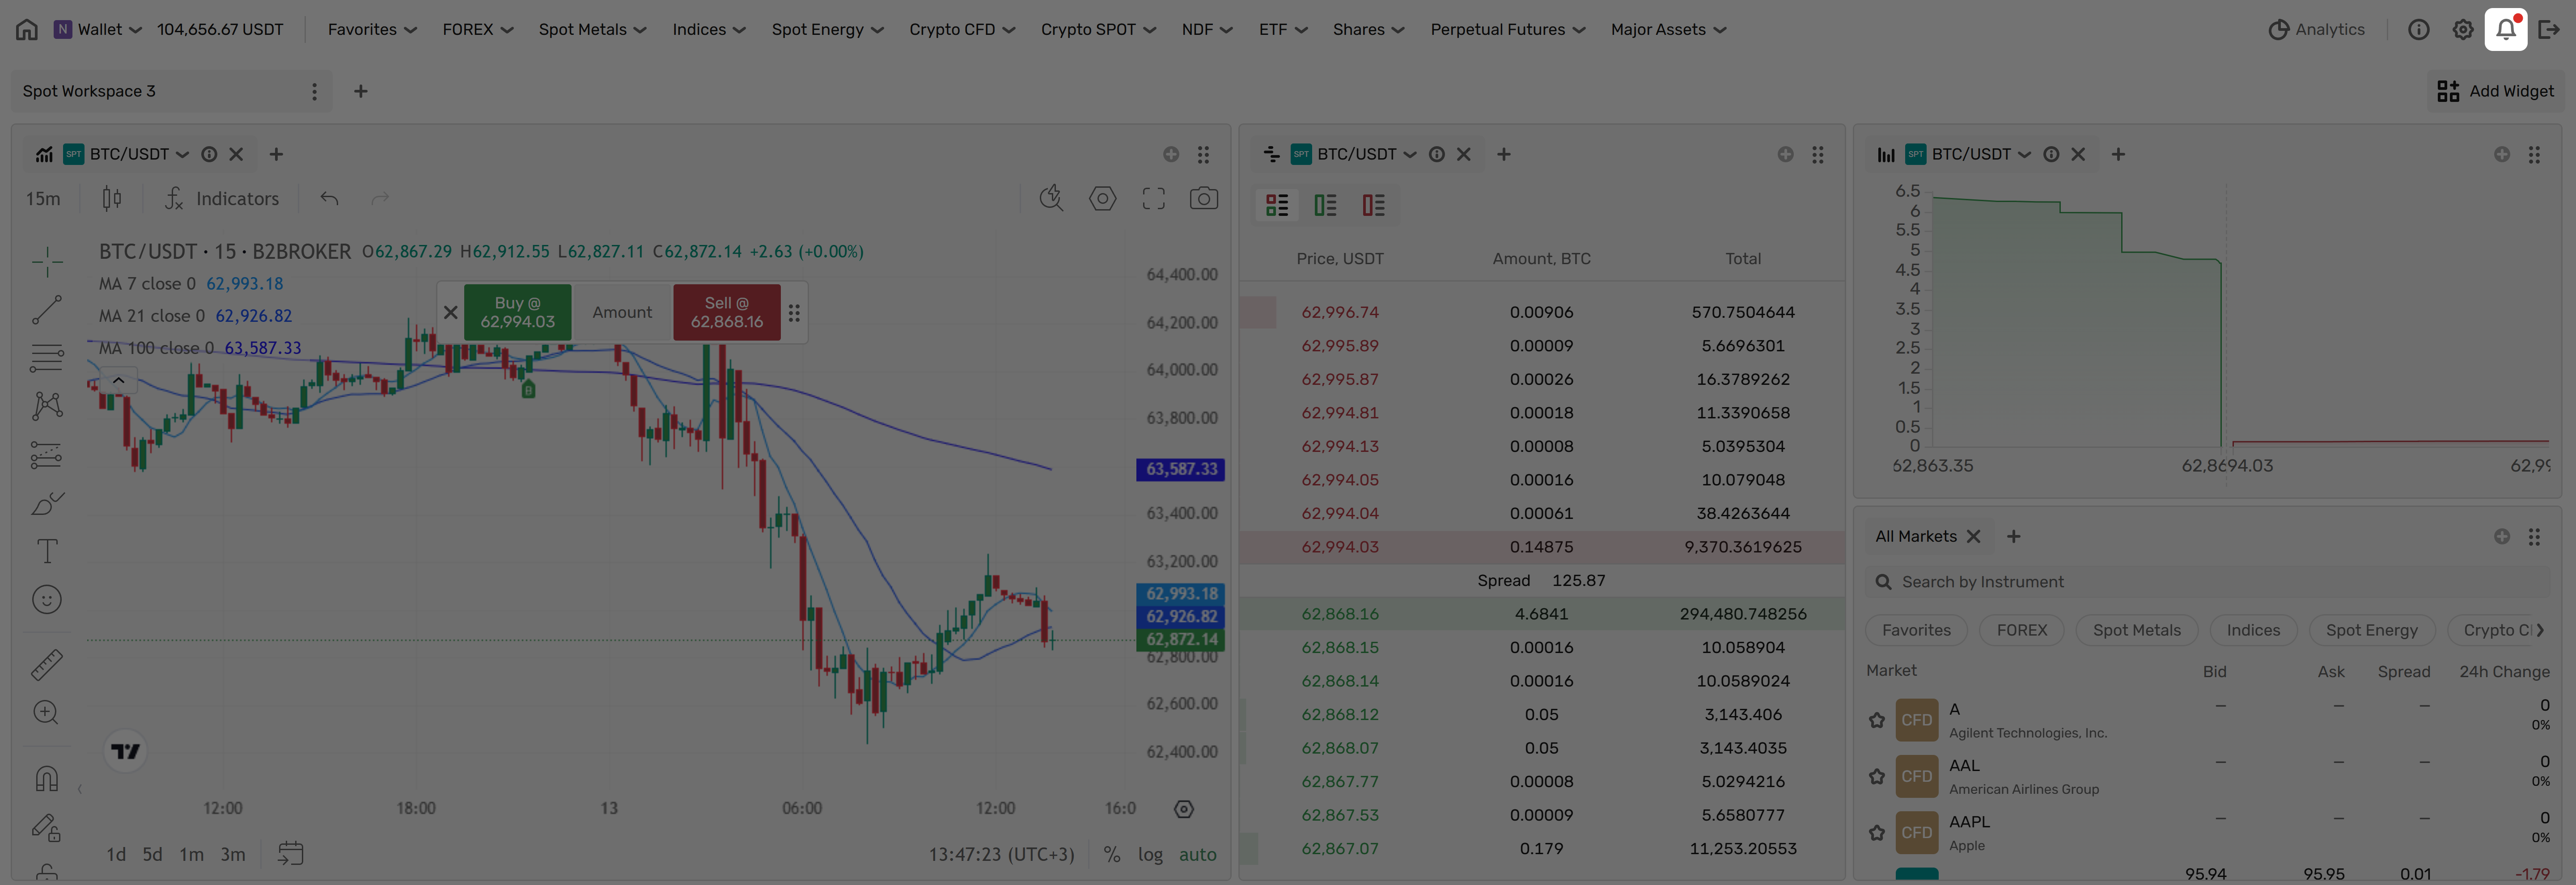Screen dimensions: 2576x885
Task: Click the Search by Instrument field
Action: point(2208,582)
